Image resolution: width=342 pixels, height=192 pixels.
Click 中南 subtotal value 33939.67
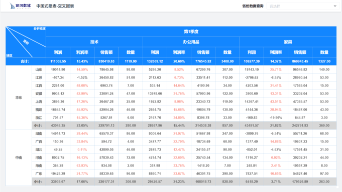coord(58,181)
